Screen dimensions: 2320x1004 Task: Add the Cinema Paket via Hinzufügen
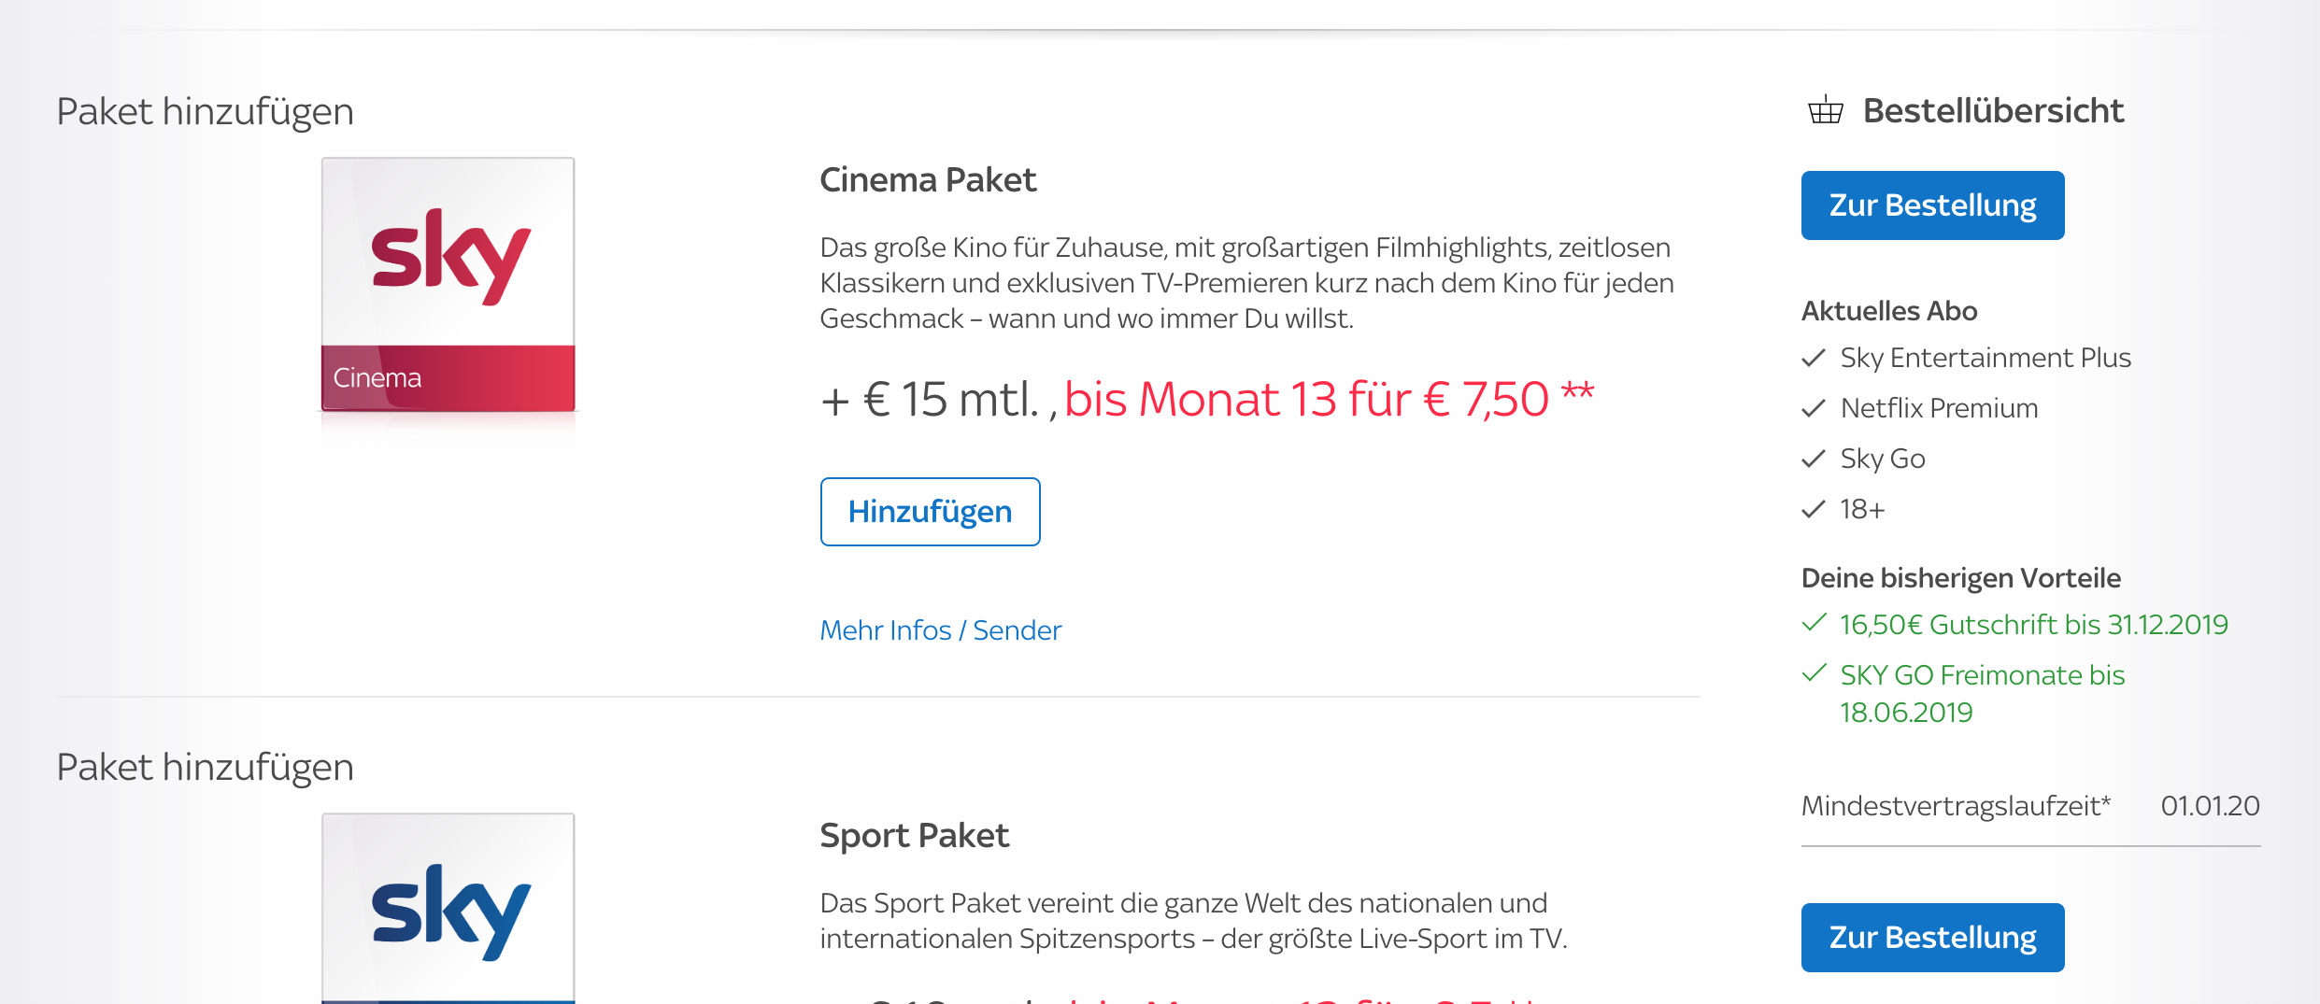click(x=930, y=512)
